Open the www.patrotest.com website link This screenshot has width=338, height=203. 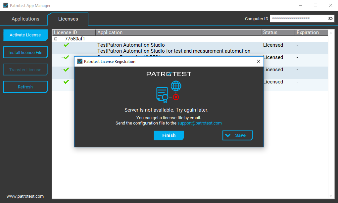point(25,196)
